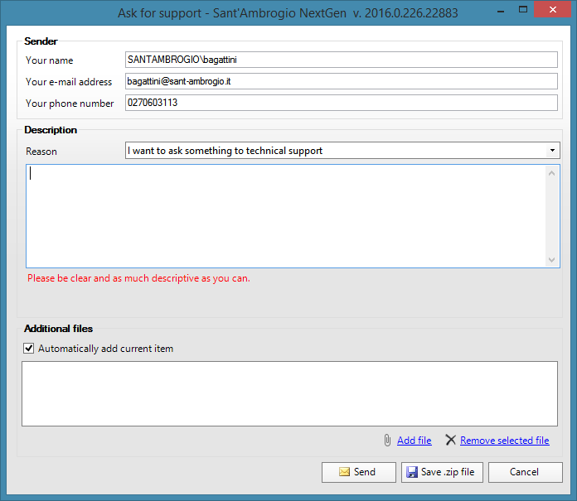The width and height of the screenshot is (577, 501).
Task: Open the Reason dropdown
Action: 552,151
